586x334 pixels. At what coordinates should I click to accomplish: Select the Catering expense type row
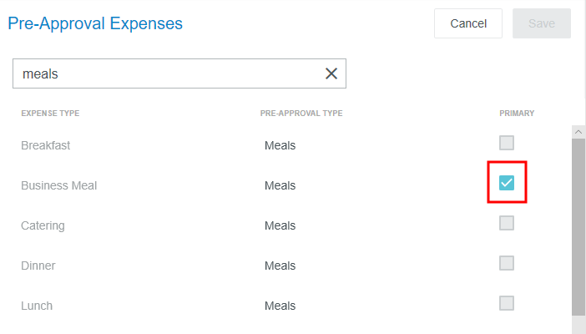click(43, 225)
